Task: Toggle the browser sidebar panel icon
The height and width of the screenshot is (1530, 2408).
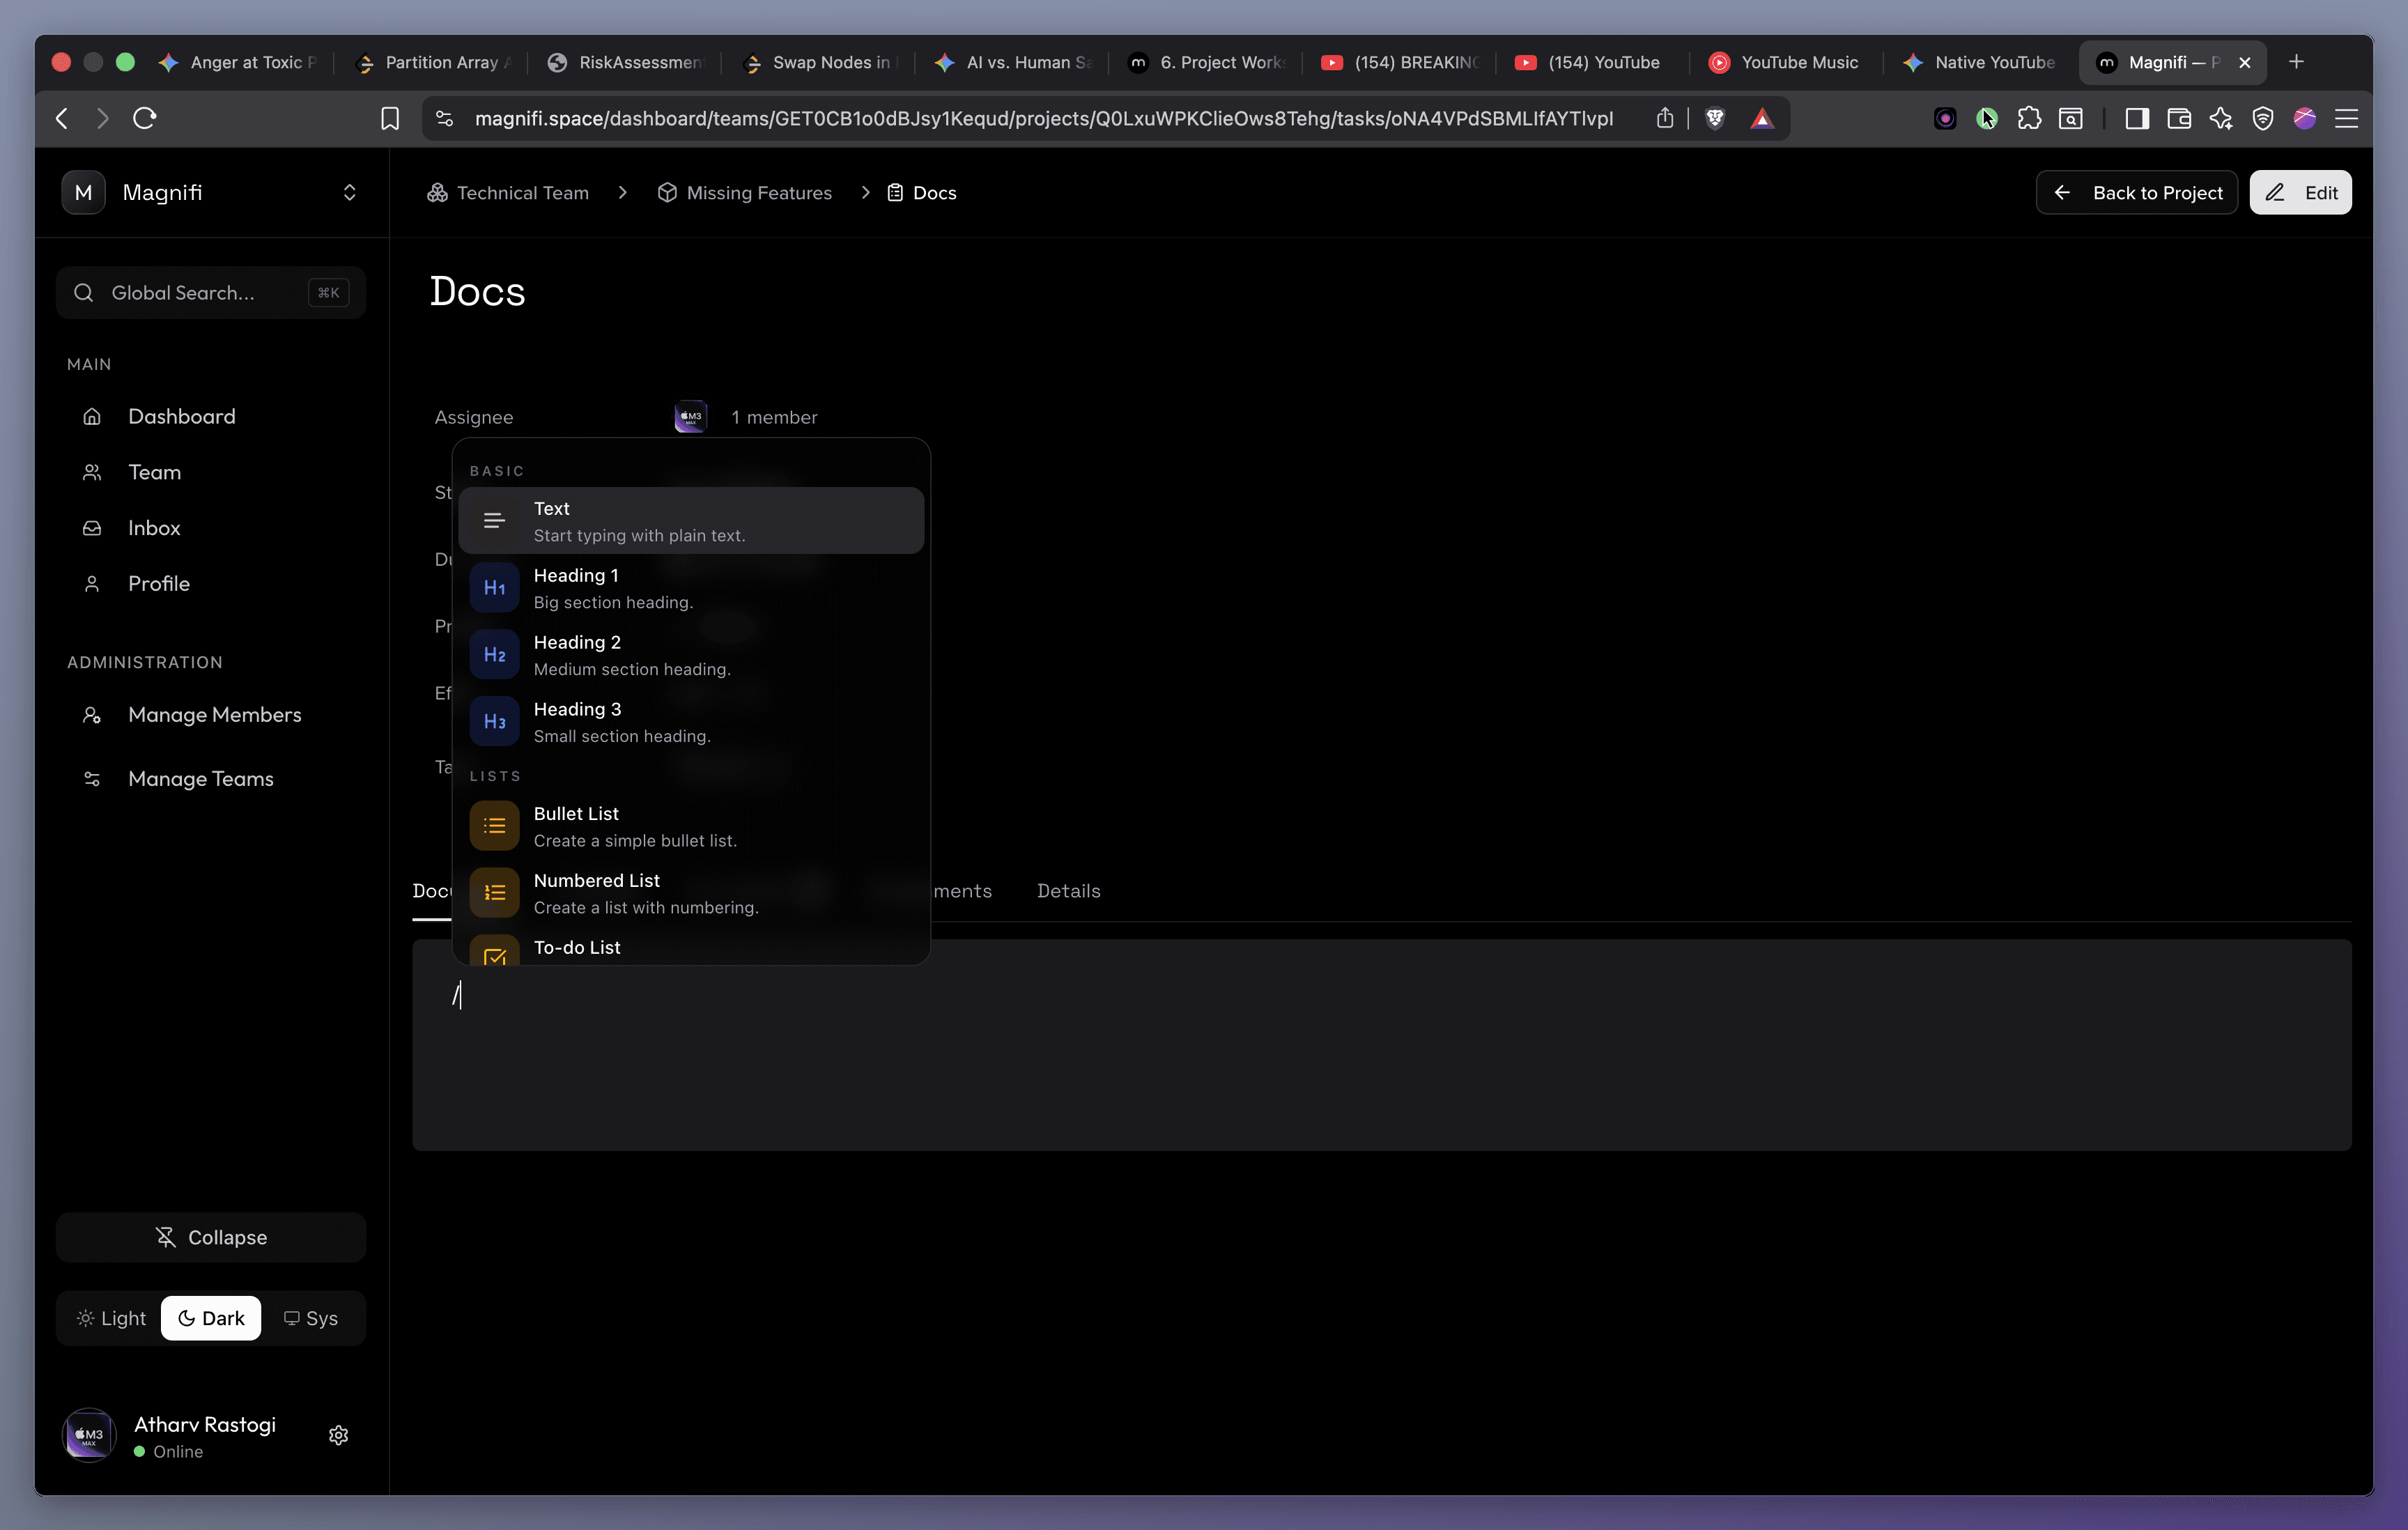Action: (2137, 118)
